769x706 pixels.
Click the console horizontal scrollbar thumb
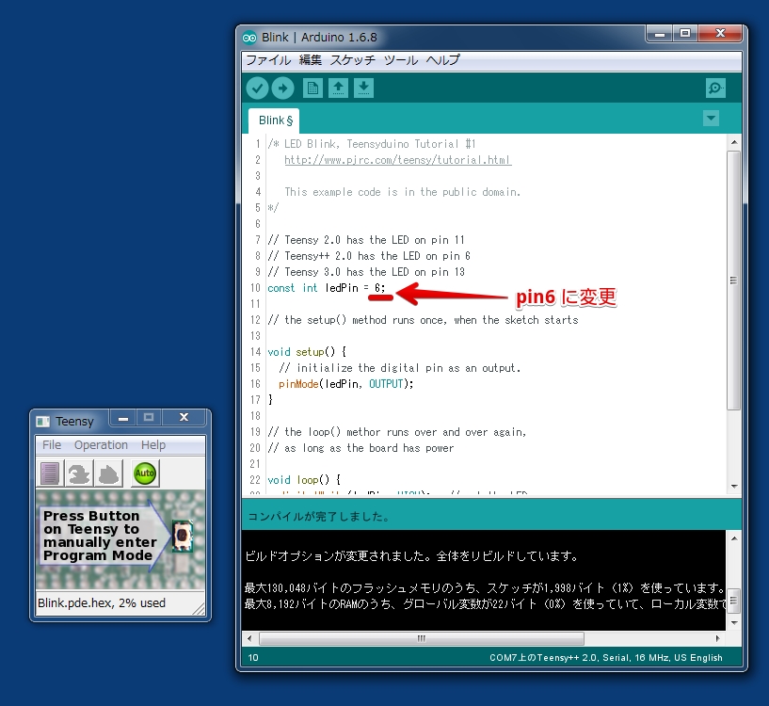[422, 639]
